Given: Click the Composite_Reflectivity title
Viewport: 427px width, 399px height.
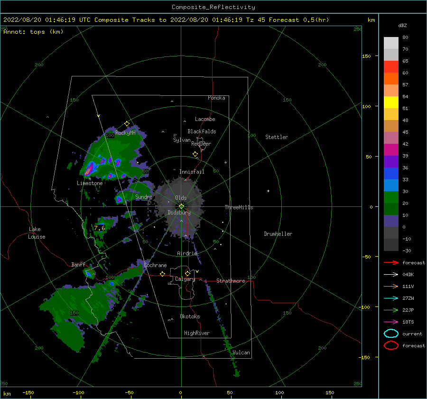Looking at the screenshot, I should pyautogui.click(x=213, y=7).
